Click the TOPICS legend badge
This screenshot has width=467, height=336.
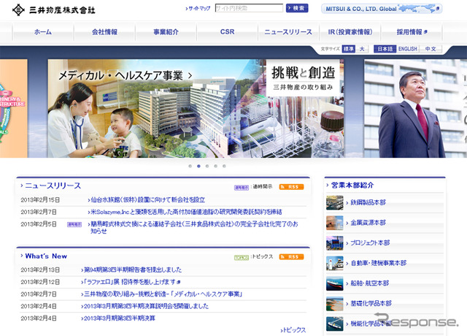[x=242, y=258]
